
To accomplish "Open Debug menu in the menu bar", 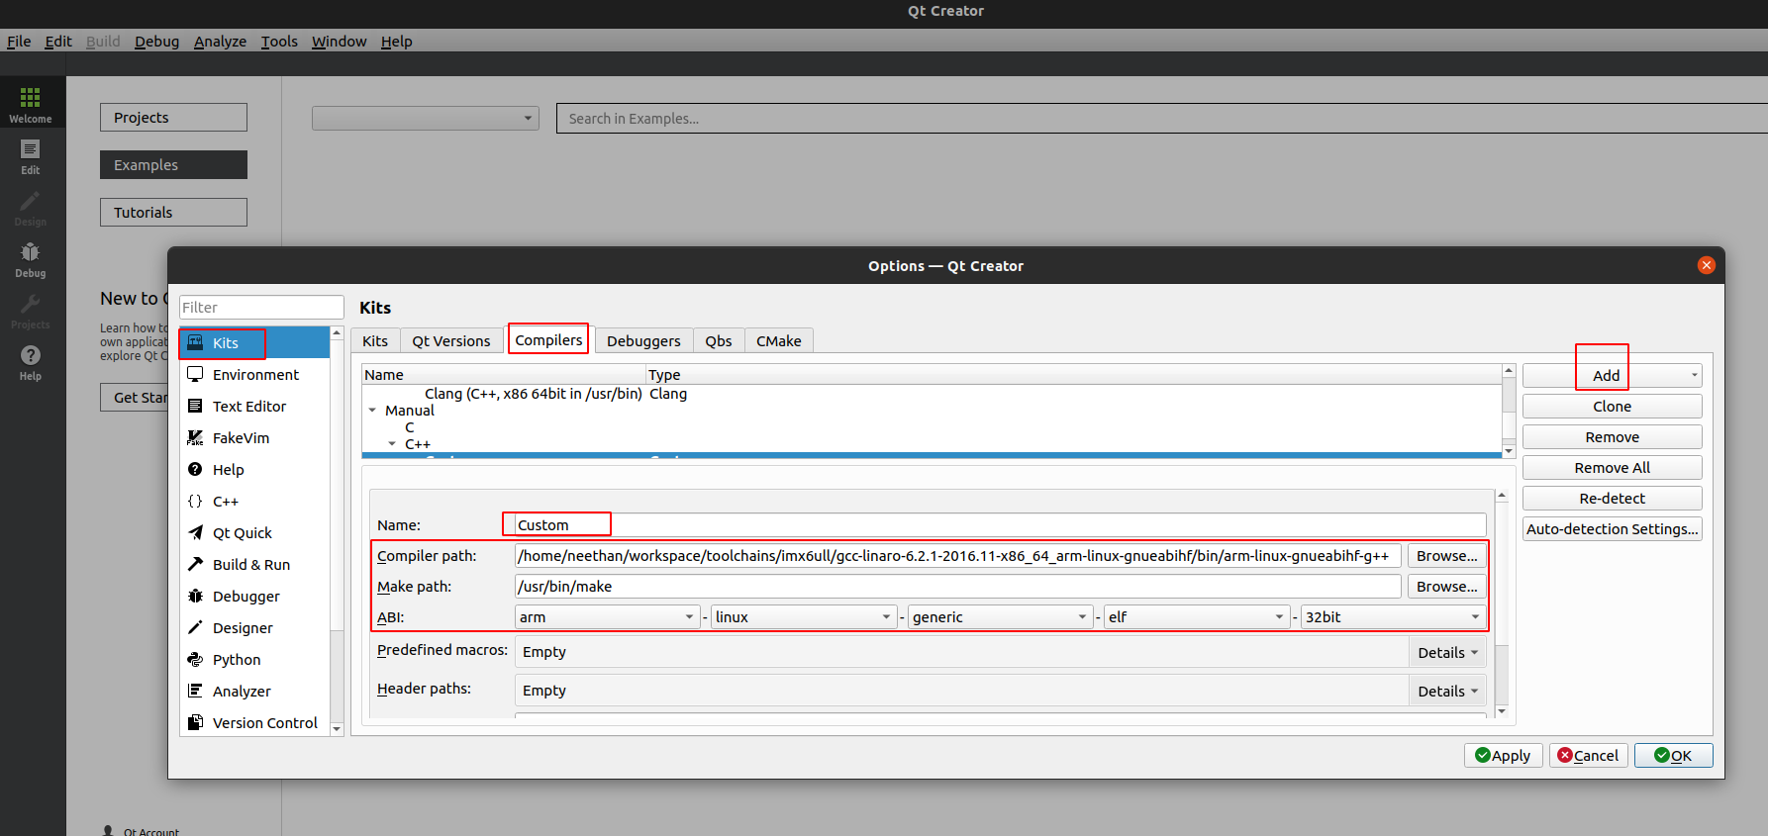I will (x=156, y=41).
